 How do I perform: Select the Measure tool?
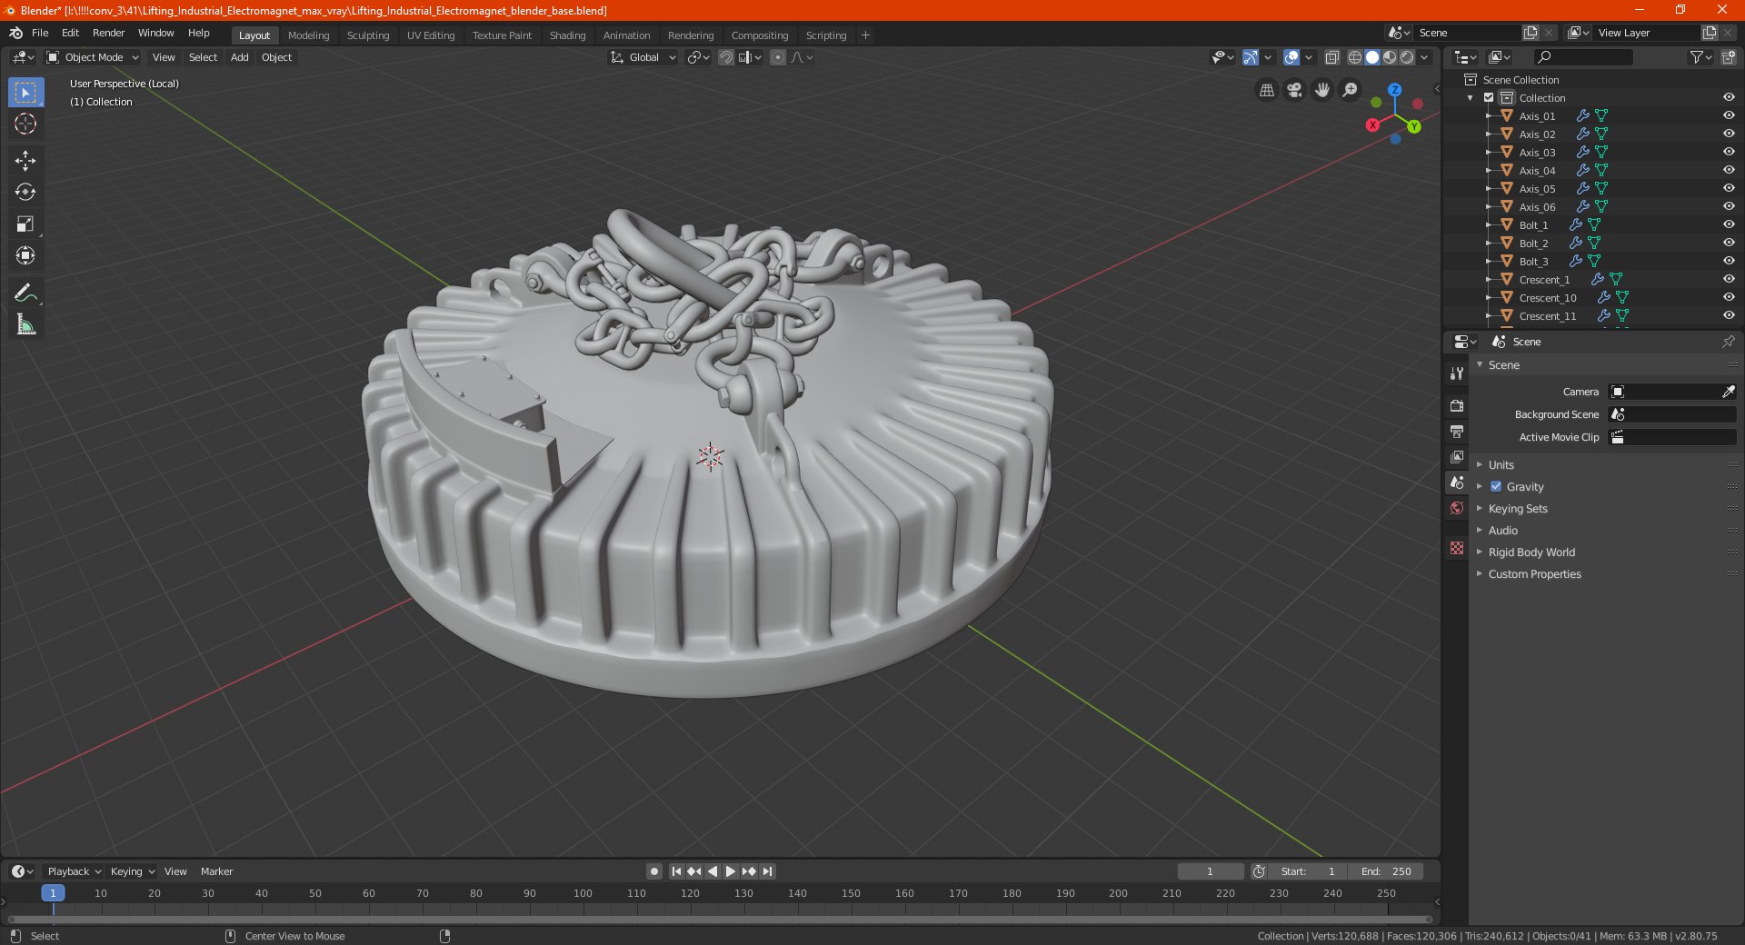tap(25, 324)
